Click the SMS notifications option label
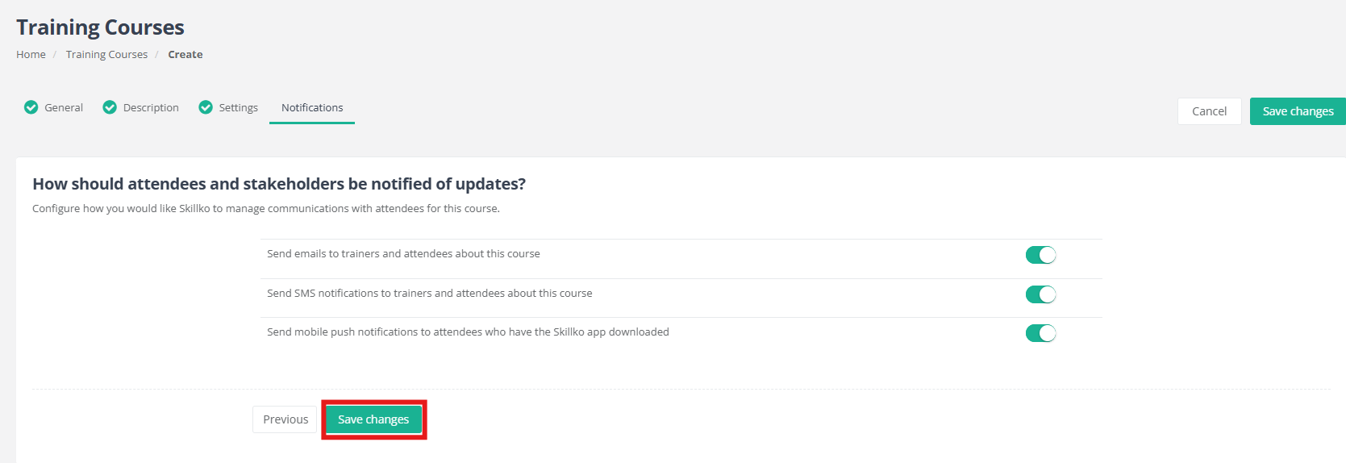 (x=430, y=293)
